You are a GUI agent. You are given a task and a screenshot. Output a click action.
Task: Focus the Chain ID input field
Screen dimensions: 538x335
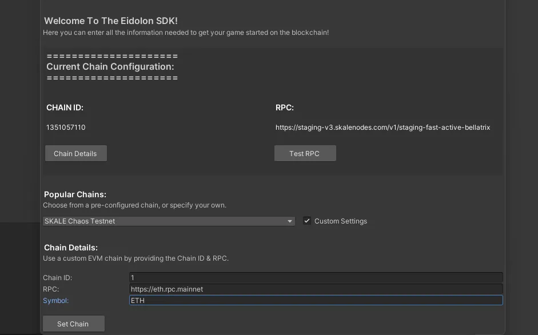click(x=316, y=277)
